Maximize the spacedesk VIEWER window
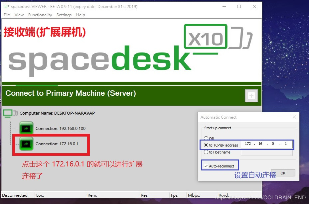Viewport: 309px width, 204px height. 239,7
